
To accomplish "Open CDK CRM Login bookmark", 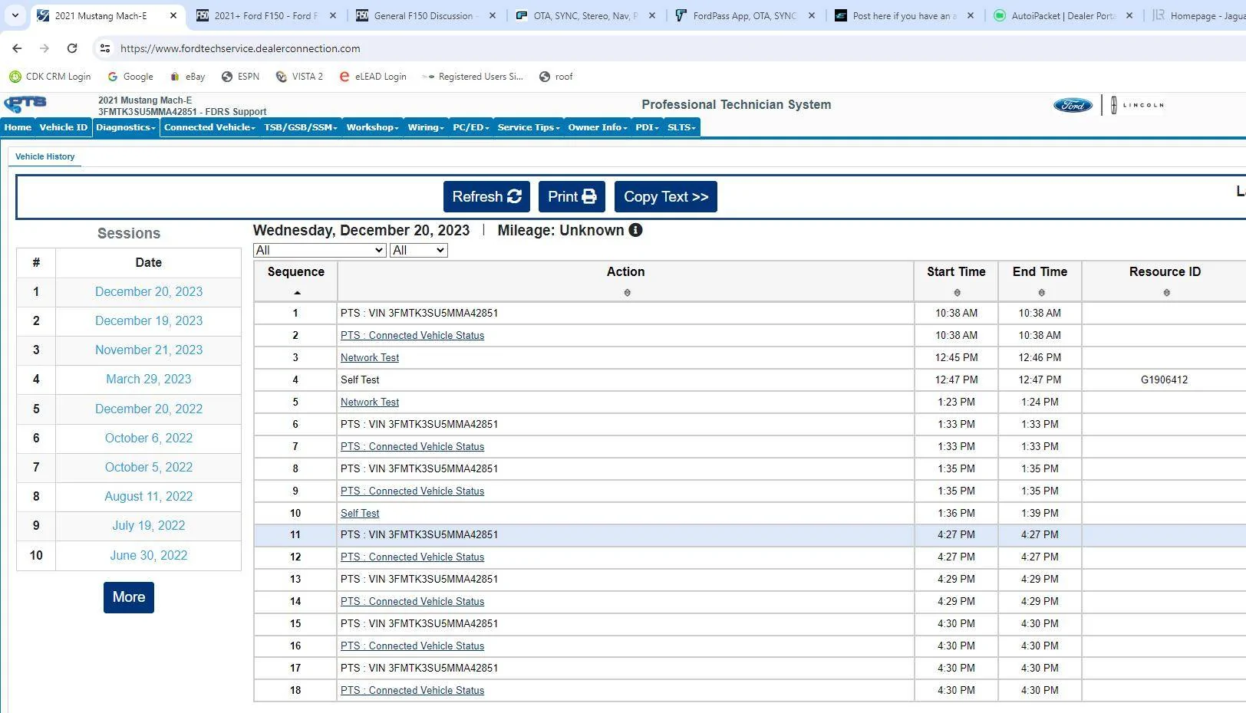I will pos(50,77).
